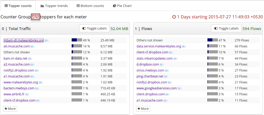Viewport: 264px width, 115px height.
Task: Click the 25.49 MB value
Action: tap(107, 40)
